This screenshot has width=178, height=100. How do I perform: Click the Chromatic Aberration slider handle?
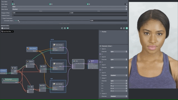click(x=18, y=20)
